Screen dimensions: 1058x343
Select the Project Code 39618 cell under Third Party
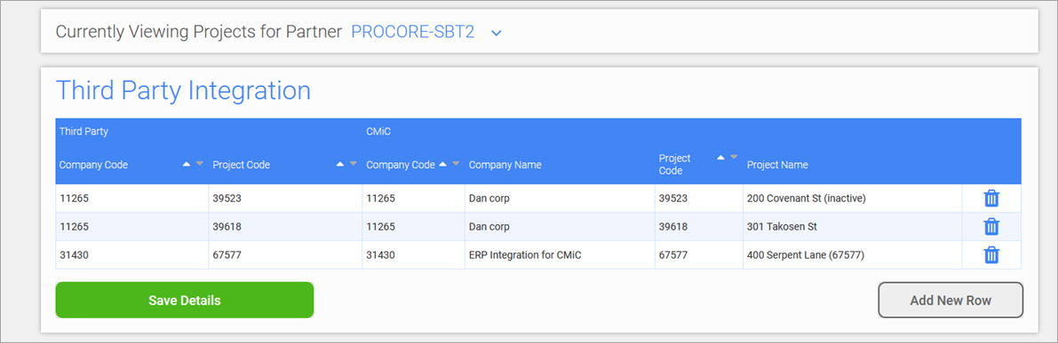click(x=285, y=227)
